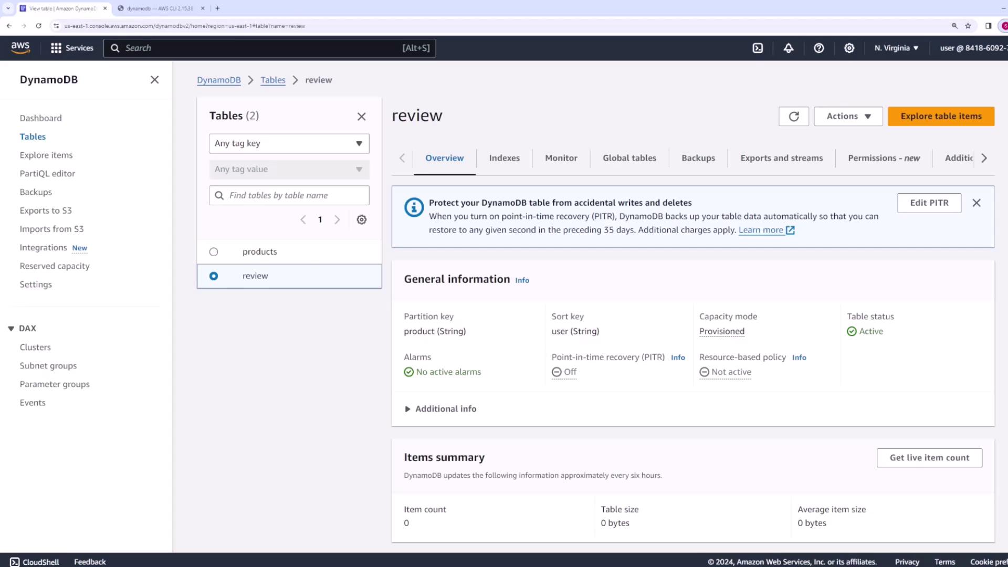Switch to the Backups tab
The image size is (1008, 567).
tap(698, 158)
